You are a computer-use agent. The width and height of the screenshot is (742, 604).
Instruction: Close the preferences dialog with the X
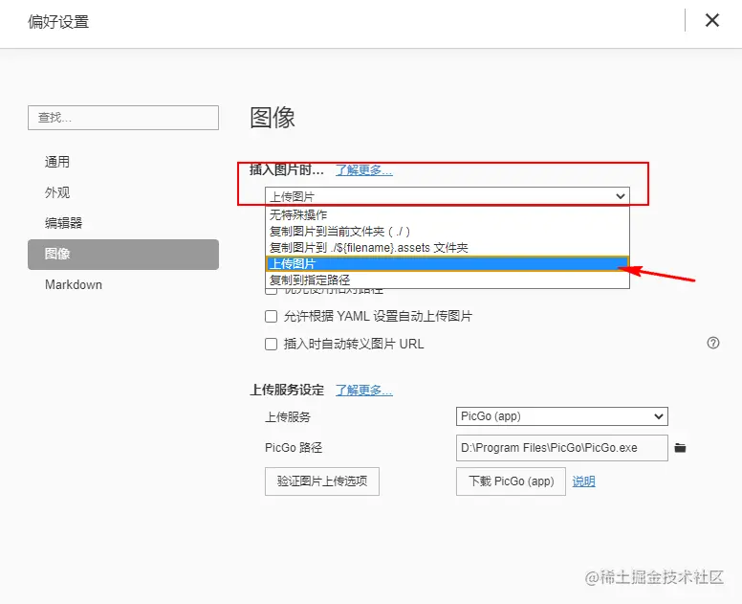711,20
